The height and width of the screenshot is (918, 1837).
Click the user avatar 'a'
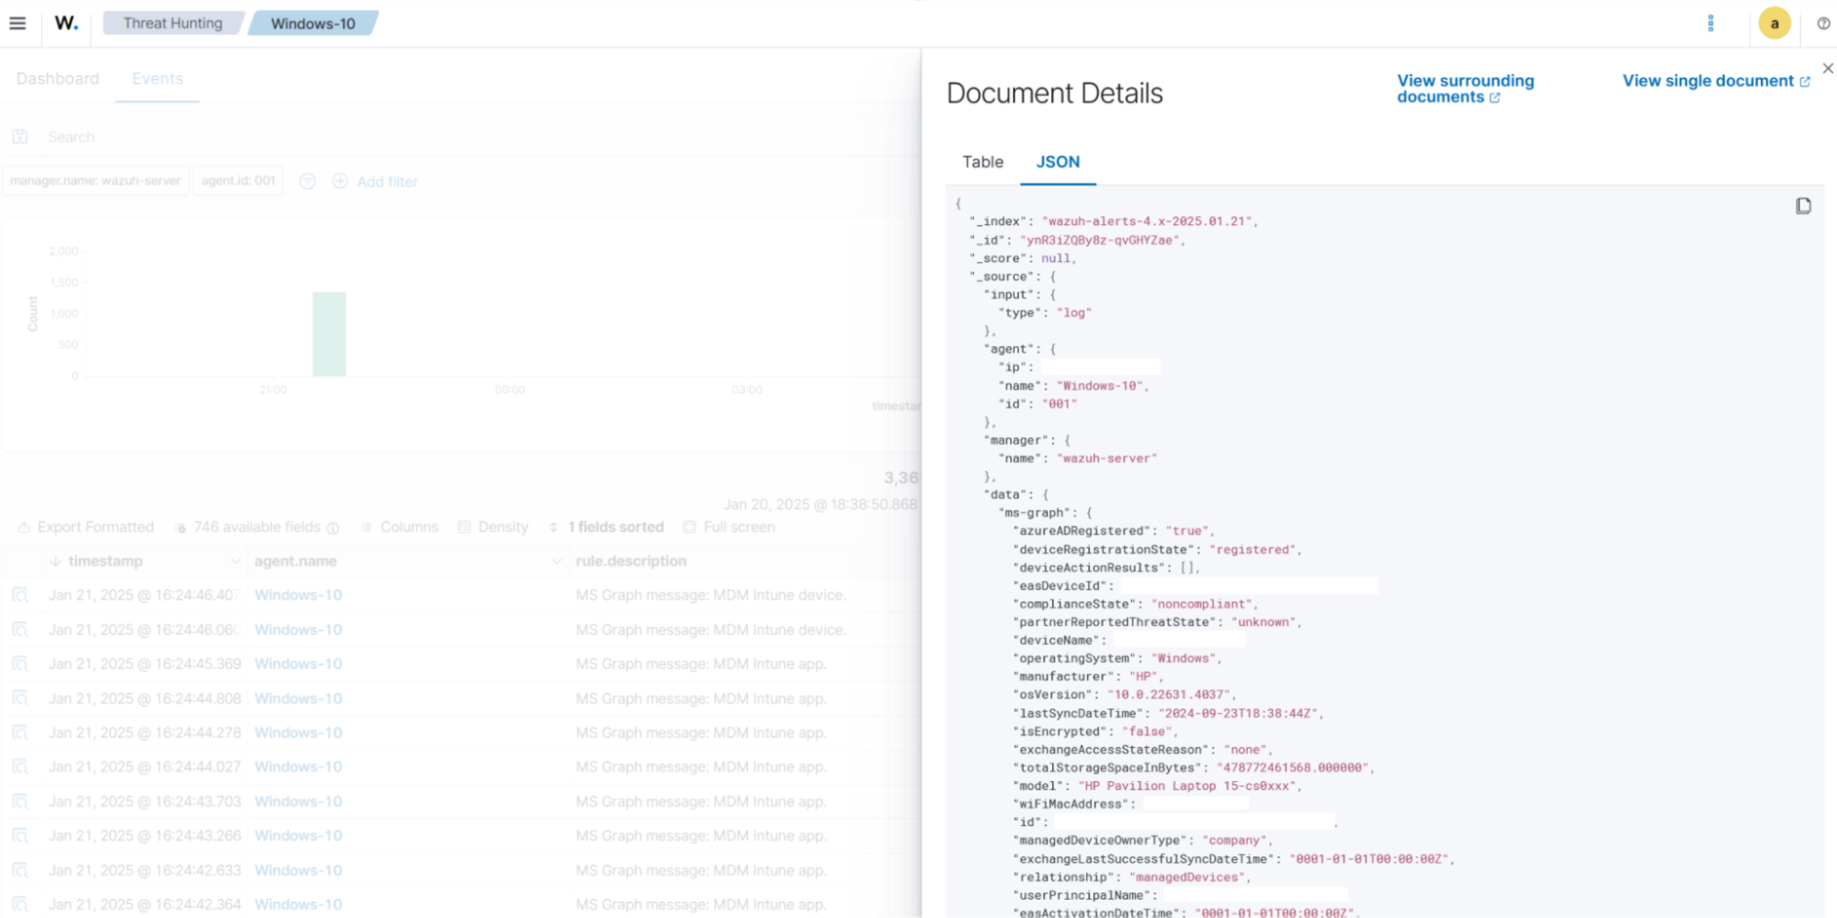click(x=1774, y=23)
